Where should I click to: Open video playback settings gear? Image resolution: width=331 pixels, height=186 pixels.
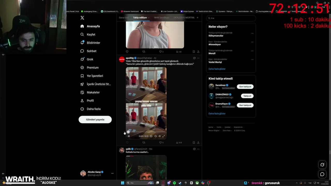160,136
